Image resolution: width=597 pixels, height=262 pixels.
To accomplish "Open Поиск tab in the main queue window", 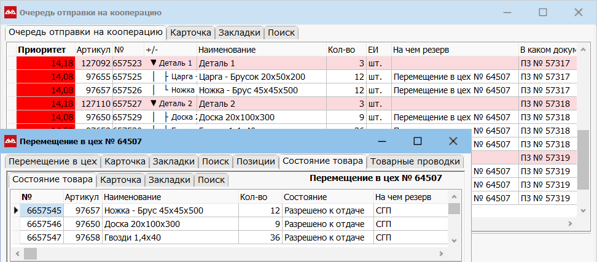I will coord(281,33).
